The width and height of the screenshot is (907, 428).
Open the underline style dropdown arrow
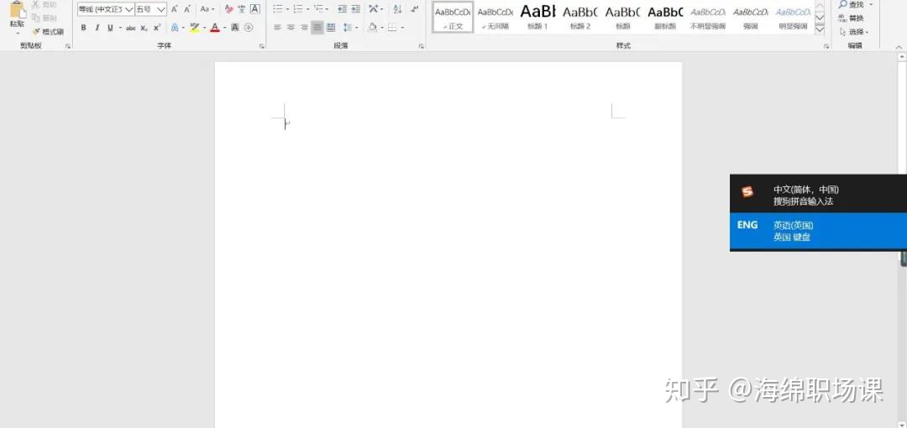pos(120,28)
